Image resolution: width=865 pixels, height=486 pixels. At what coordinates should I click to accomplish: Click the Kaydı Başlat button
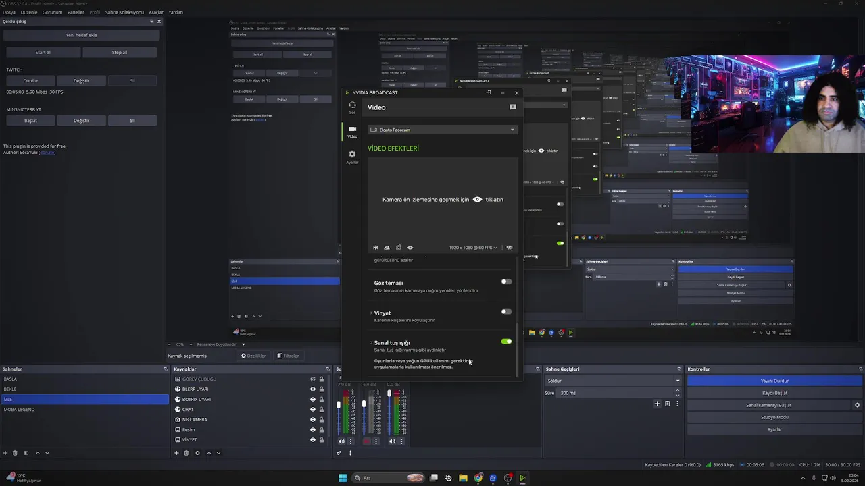coord(774,393)
